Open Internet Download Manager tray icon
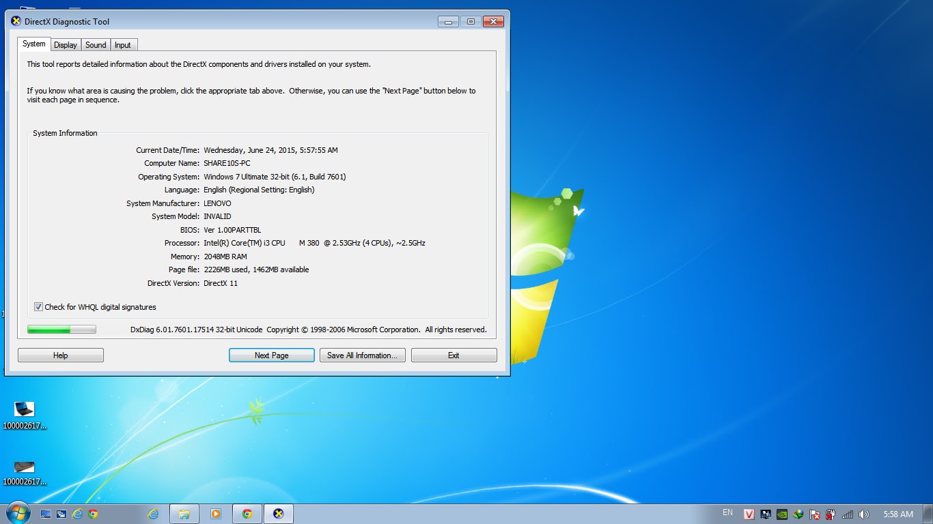 [x=798, y=514]
